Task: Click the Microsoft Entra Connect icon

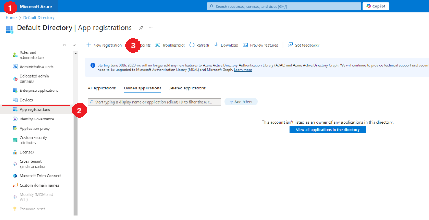Action: 15,176
